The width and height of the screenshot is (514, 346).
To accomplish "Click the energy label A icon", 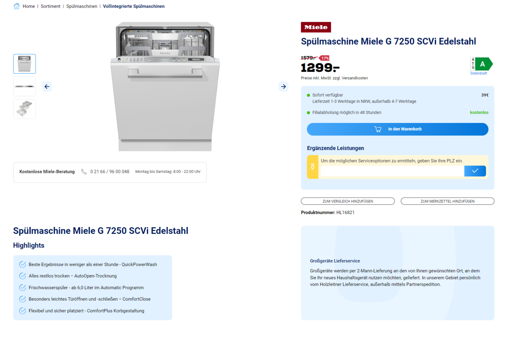I will tap(482, 64).
